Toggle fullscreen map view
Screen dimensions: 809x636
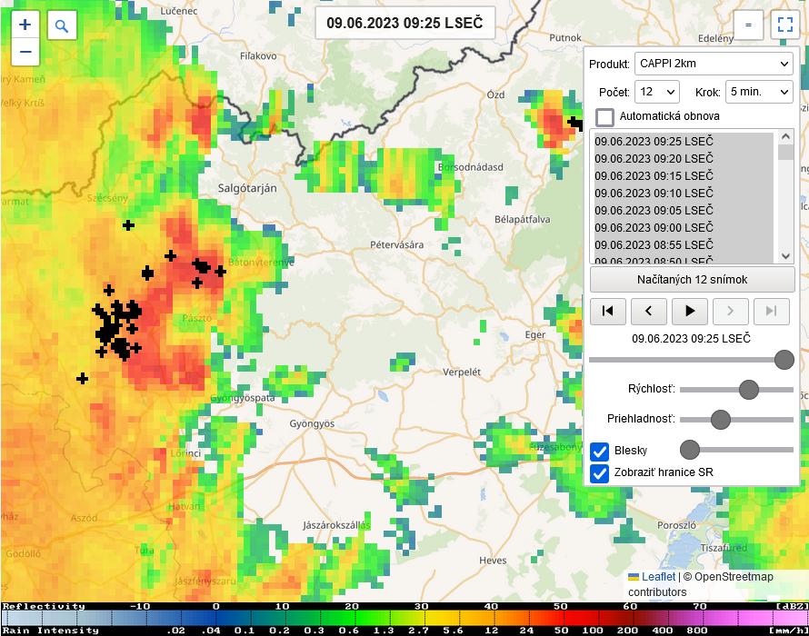coord(783,25)
